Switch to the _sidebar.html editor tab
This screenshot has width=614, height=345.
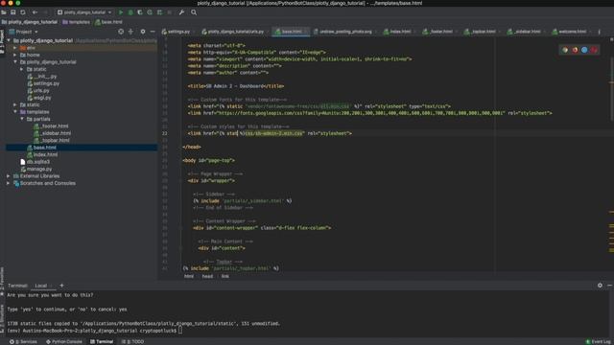click(x=526, y=32)
